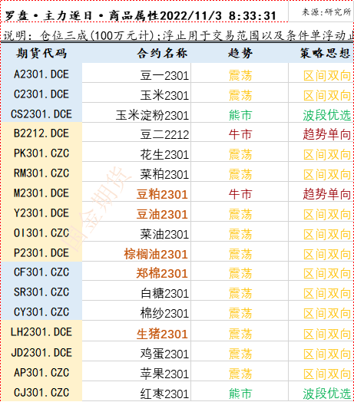Click 震荡 trend in 生猪2301 row
Image resolution: width=354 pixels, height=402 pixels.
[x=240, y=334]
